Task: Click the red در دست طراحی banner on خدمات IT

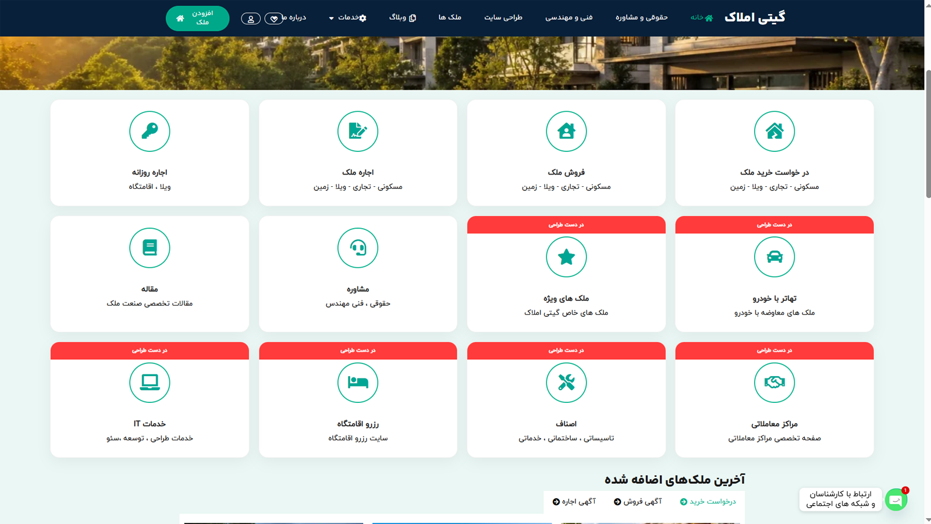Action: pos(150,350)
